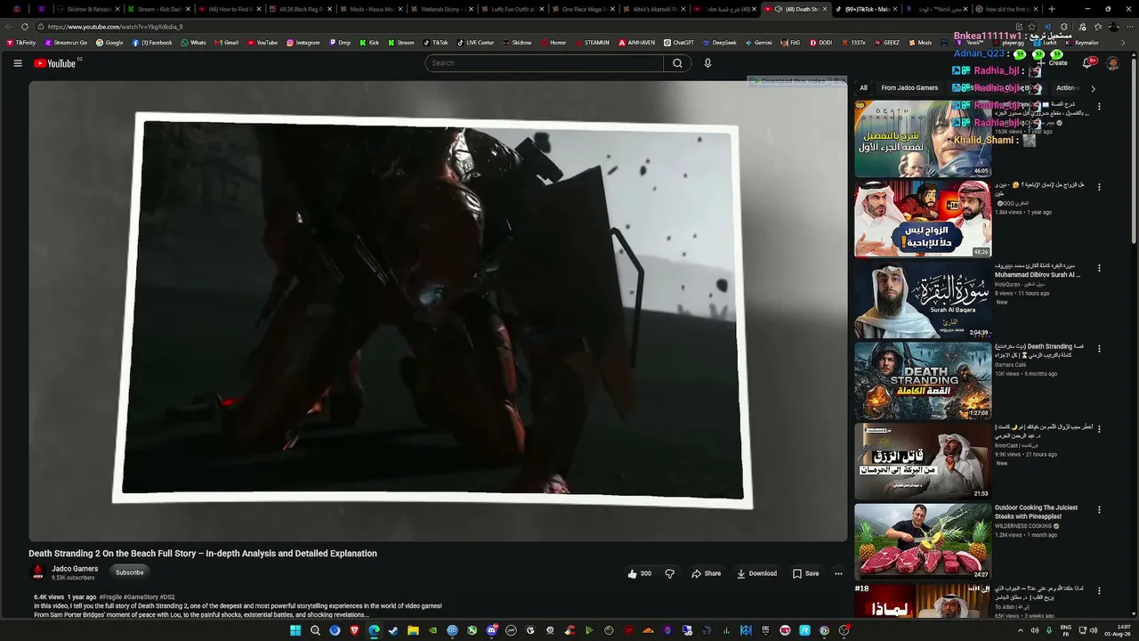The width and height of the screenshot is (1139, 641).
Task: Open Jadco Gamers channel avatar
Action: tap(37, 572)
